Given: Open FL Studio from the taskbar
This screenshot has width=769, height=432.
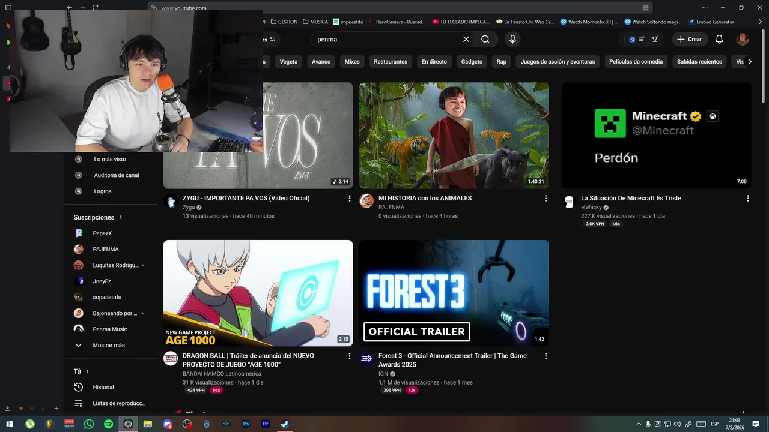Looking at the screenshot, I should pyautogui.click(x=49, y=424).
